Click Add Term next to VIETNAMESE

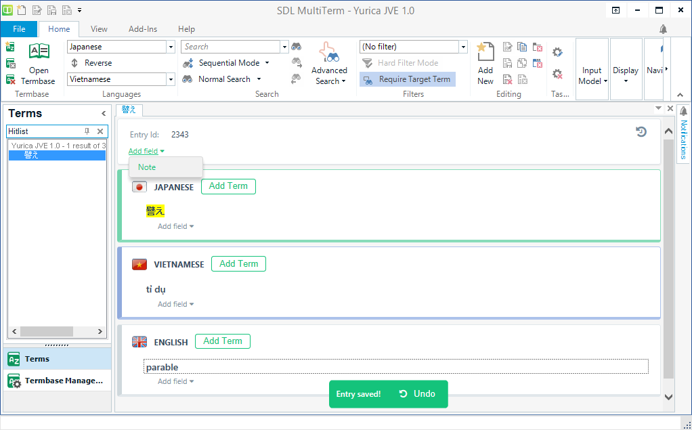point(239,264)
